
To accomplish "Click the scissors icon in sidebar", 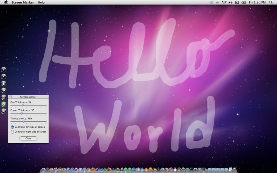I will click(x=4, y=111).
